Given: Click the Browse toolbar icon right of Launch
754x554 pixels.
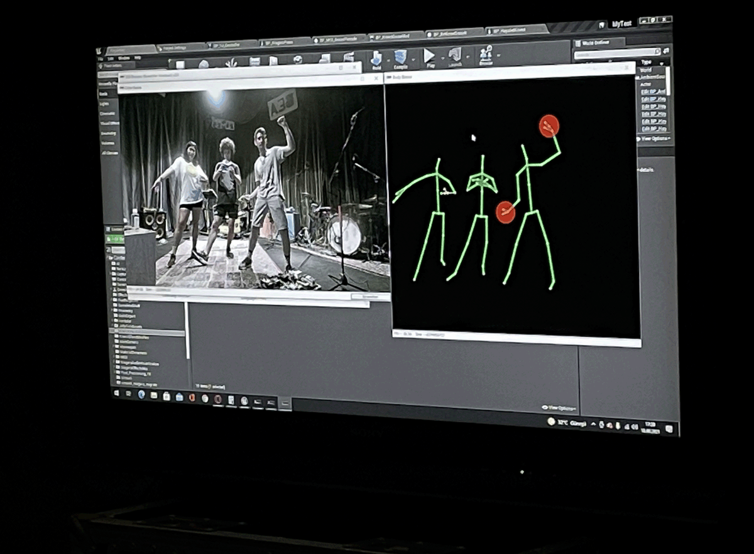Looking at the screenshot, I should 486,56.
